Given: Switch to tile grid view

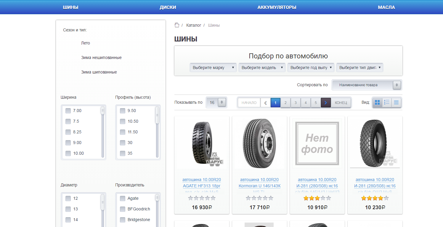Looking at the screenshot, I should coord(377,103).
